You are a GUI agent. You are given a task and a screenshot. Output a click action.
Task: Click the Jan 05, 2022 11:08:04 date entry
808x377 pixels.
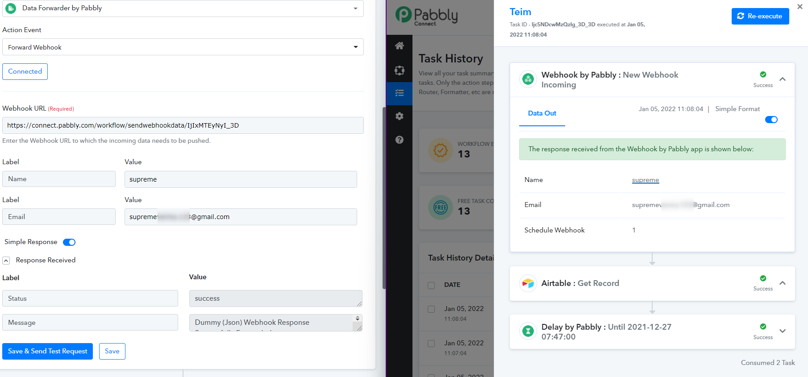pyautogui.click(x=464, y=314)
